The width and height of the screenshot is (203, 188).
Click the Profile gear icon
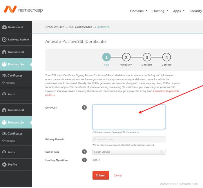(x=4, y=165)
